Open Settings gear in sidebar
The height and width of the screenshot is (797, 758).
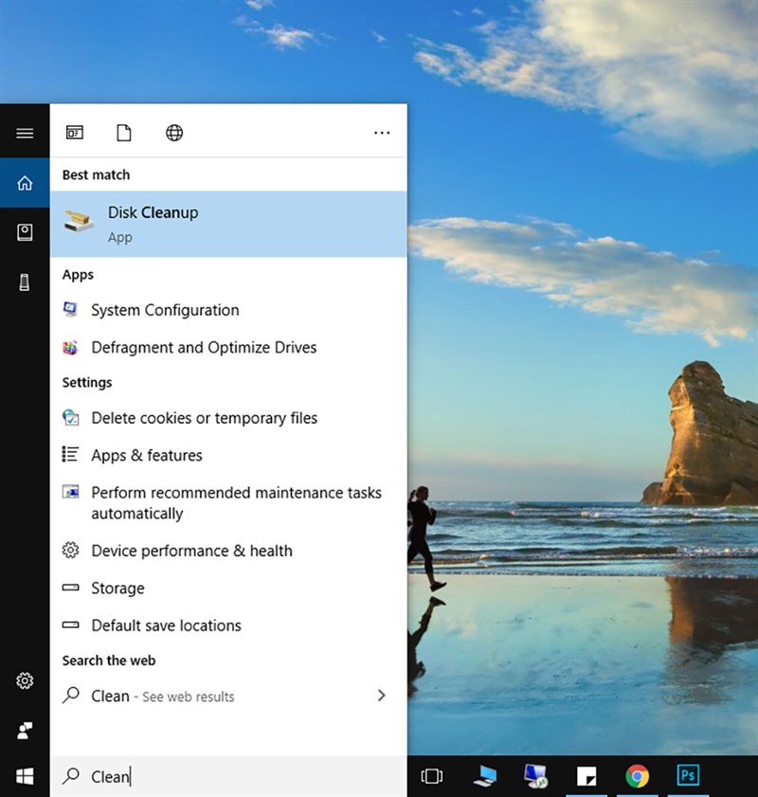pyautogui.click(x=25, y=680)
